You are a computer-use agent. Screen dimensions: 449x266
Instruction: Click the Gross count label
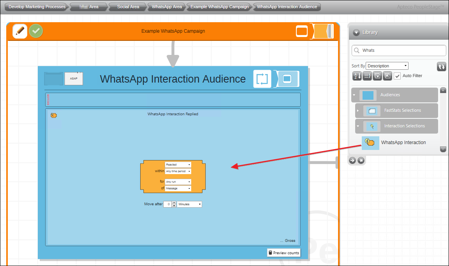click(x=290, y=241)
